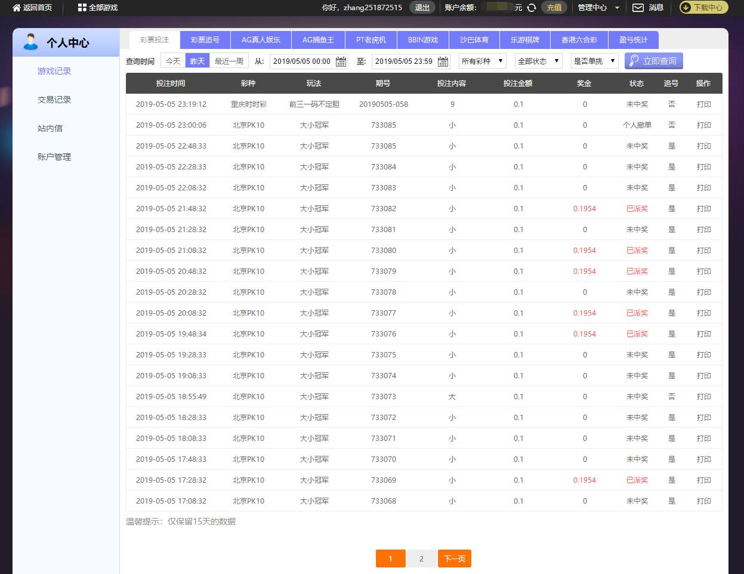Click the 充值 recharge button

[x=554, y=8]
